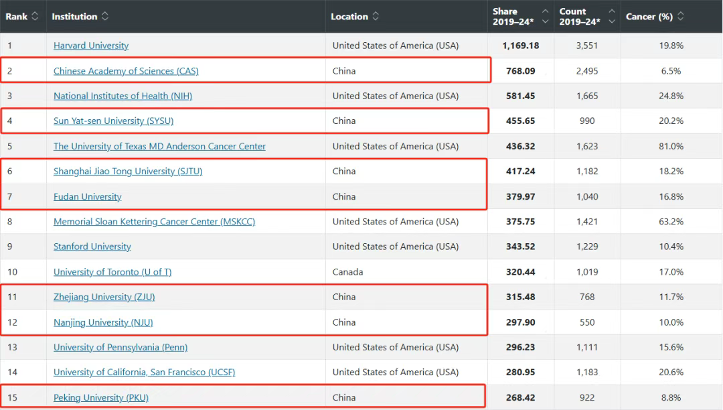Visit University of Toronto (U of T)
The height and width of the screenshot is (410, 723).
coord(112,271)
